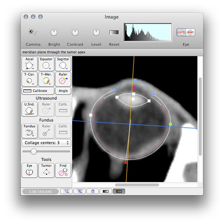Image resolution: width=224 pixels, height=224 pixels.
Task: Select the Sagittal view tool
Action: pyautogui.click(x=63, y=63)
